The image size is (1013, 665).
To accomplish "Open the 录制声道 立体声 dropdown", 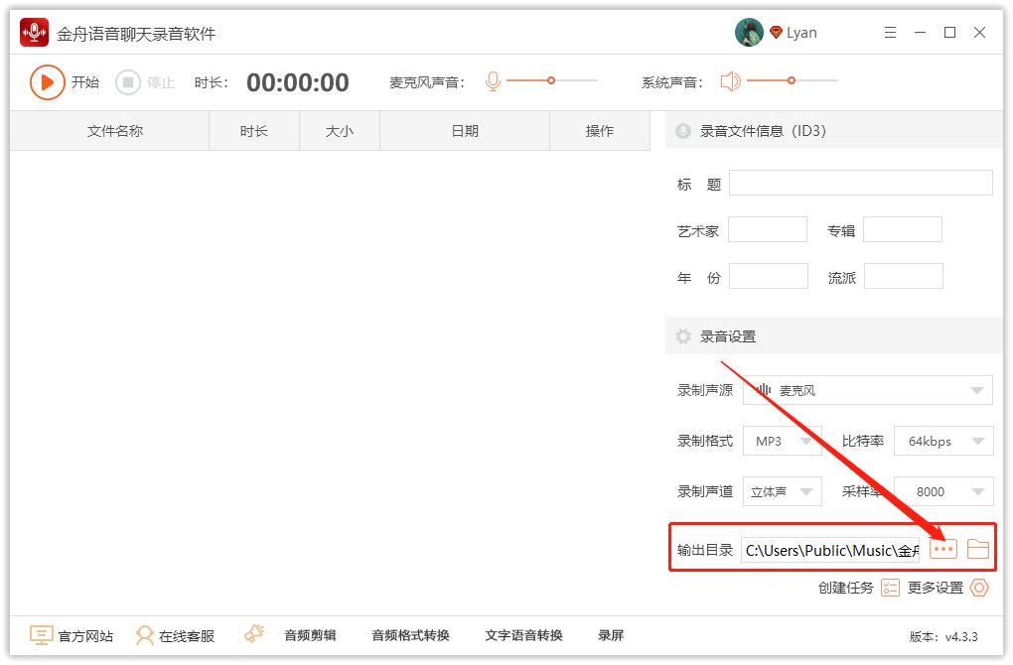I will (x=783, y=491).
